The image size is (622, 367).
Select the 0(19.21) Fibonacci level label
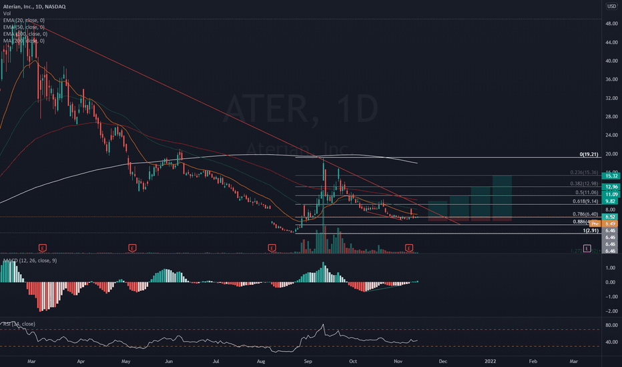point(589,154)
